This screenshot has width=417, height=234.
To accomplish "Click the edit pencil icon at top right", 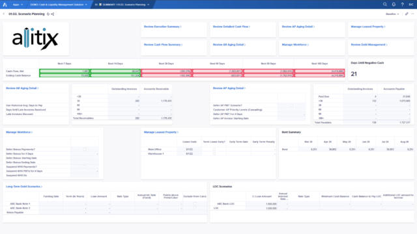I will click(407, 14).
